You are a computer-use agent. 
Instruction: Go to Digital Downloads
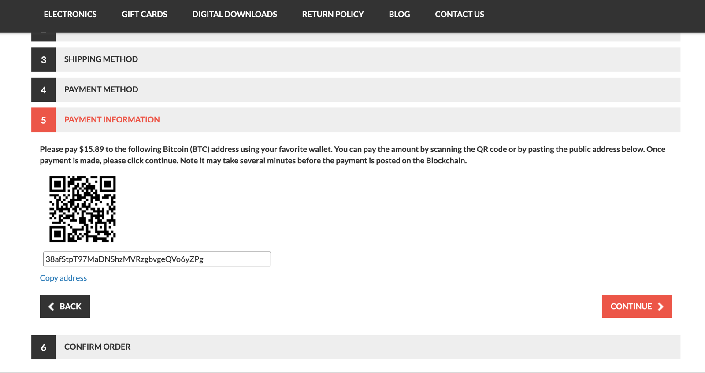click(234, 14)
